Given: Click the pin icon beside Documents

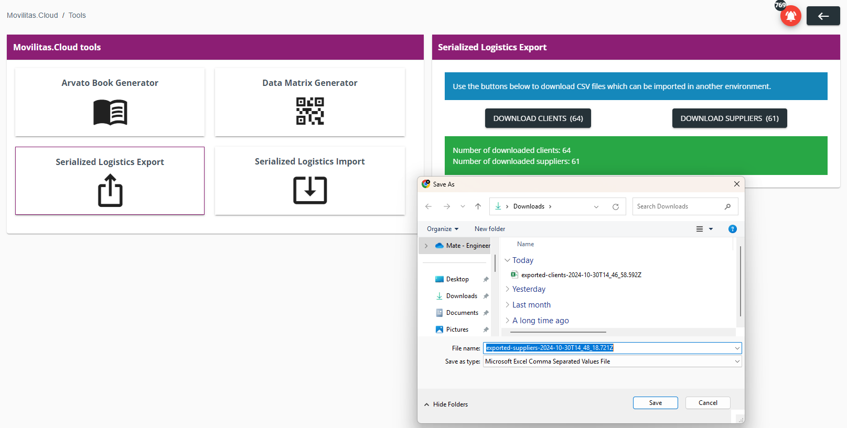Looking at the screenshot, I should point(486,313).
